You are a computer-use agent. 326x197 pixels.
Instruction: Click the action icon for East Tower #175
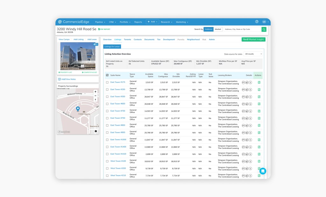[259, 82]
